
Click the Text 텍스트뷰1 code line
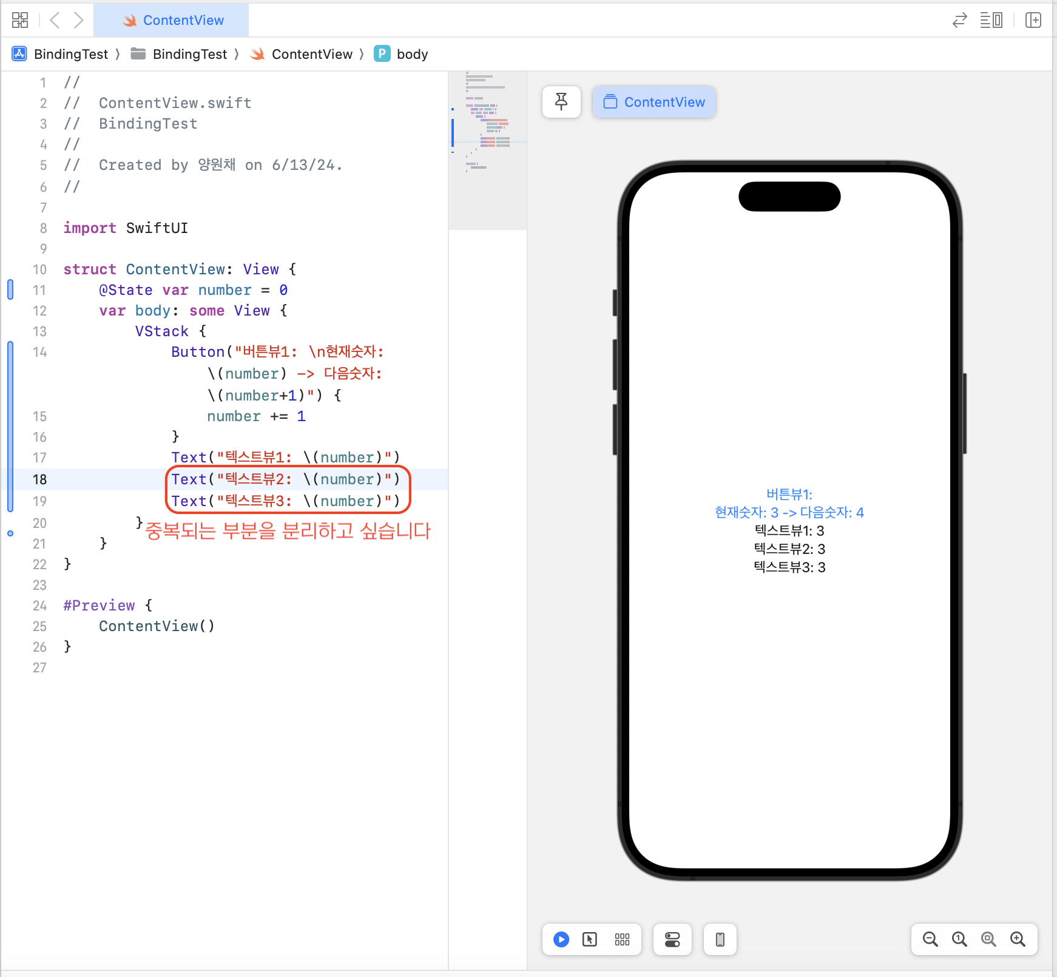[x=285, y=458]
